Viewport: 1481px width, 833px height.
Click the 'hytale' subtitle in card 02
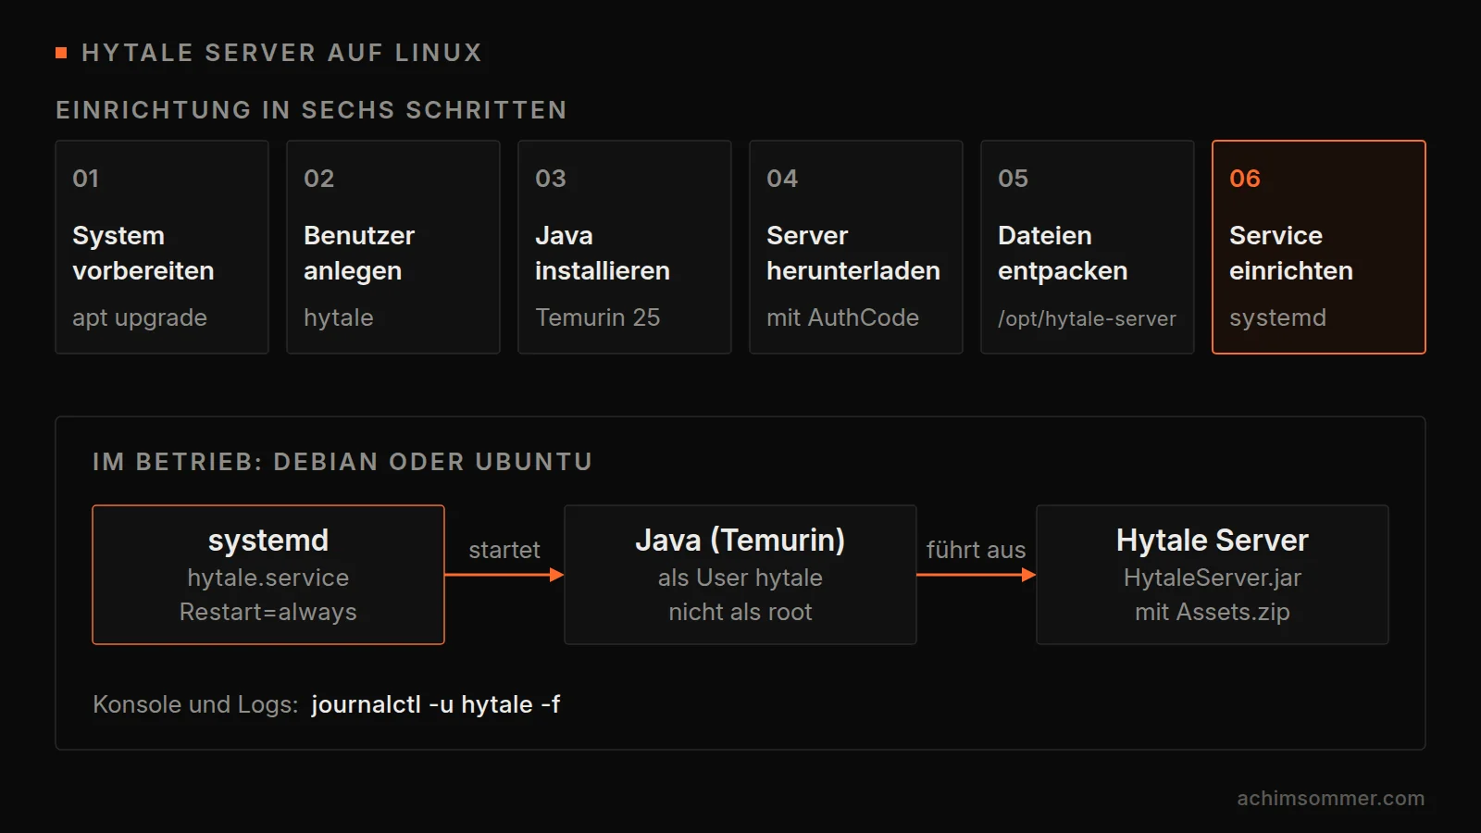pos(339,318)
